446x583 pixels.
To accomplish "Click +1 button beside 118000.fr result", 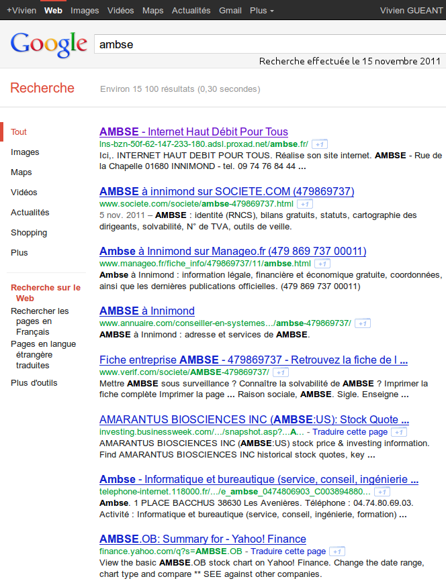I will click(382, 492).
